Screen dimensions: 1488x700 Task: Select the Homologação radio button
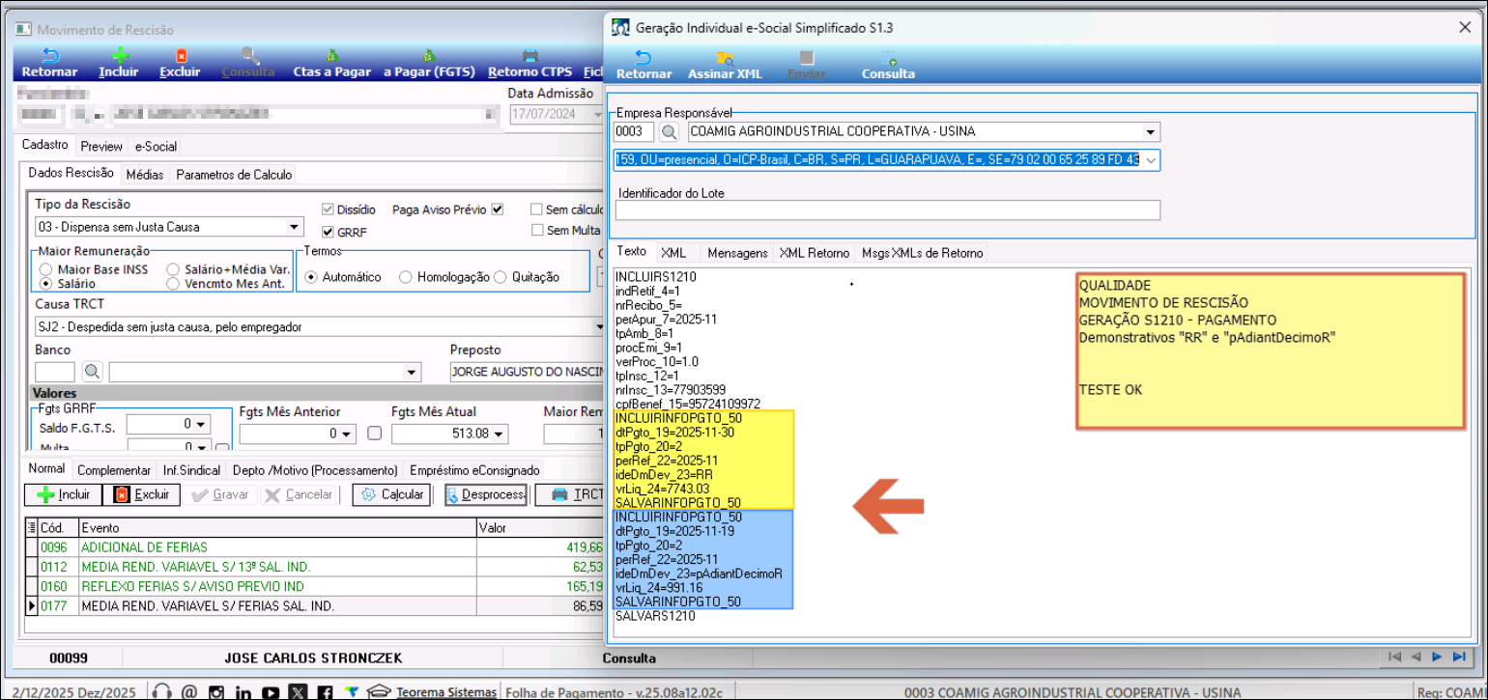pyautogui.click(x=406, y=277)
